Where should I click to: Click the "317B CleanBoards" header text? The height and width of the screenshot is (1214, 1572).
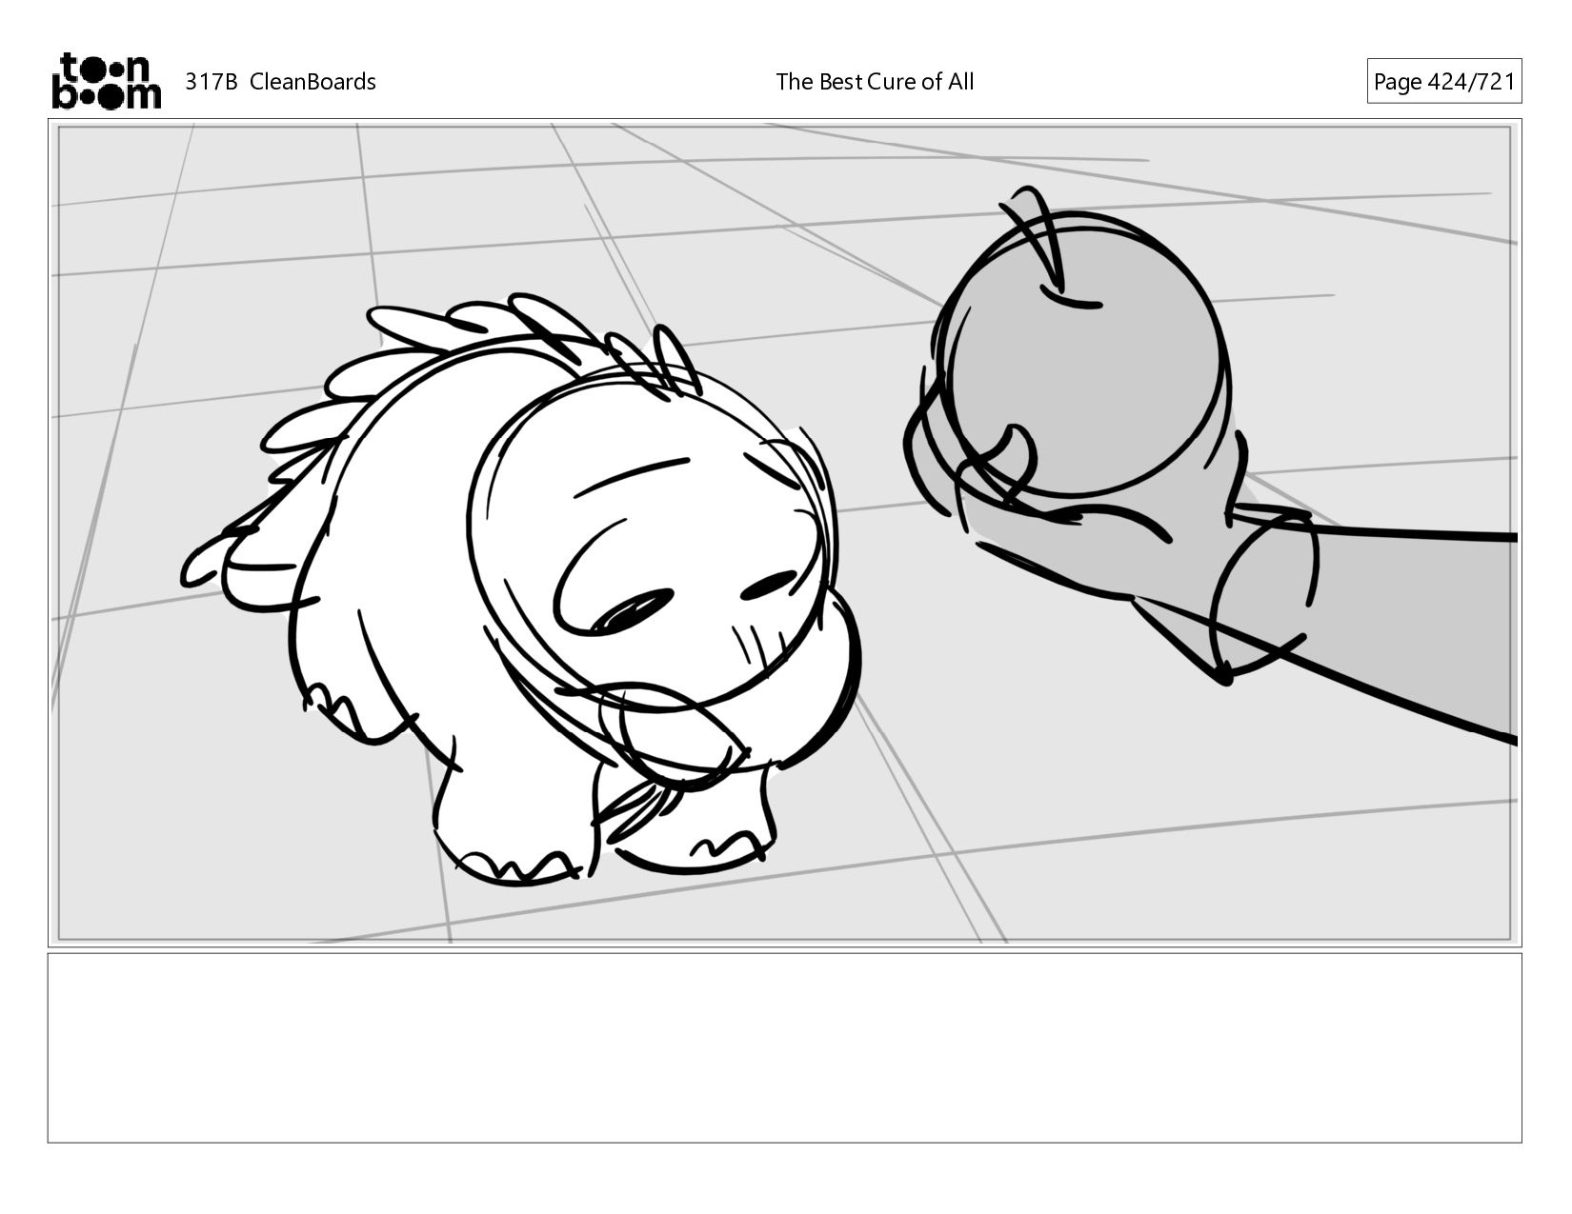click(x=280, y=82)
